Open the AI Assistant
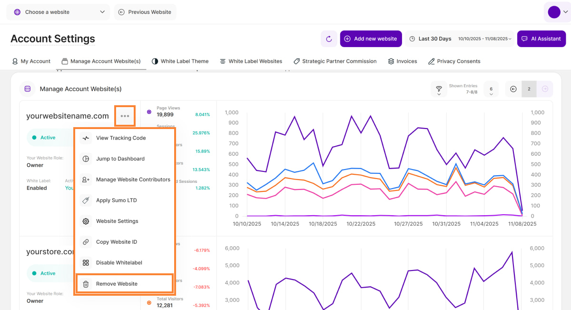The width and height of the screenshot is (571, 310). pyautogui.click(x=541, y=39)
